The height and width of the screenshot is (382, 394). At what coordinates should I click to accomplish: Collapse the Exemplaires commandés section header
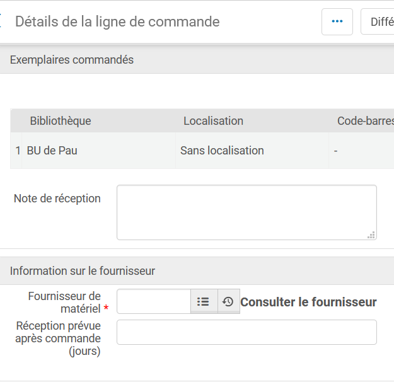(x=72, y=60)
